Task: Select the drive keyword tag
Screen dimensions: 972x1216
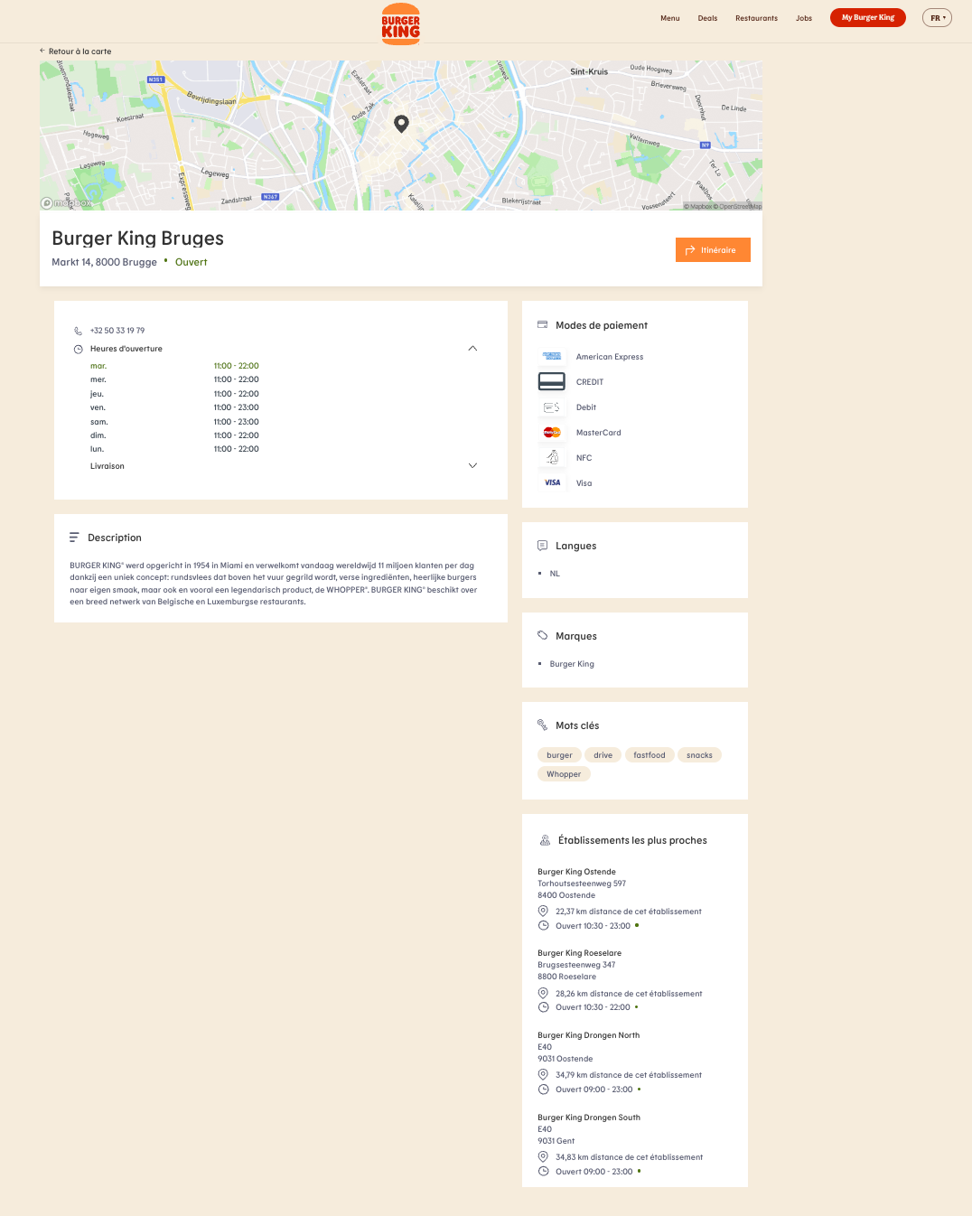Action: coord(603,755)
